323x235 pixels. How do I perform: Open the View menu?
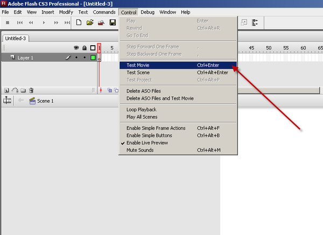[x=32, y=12]
